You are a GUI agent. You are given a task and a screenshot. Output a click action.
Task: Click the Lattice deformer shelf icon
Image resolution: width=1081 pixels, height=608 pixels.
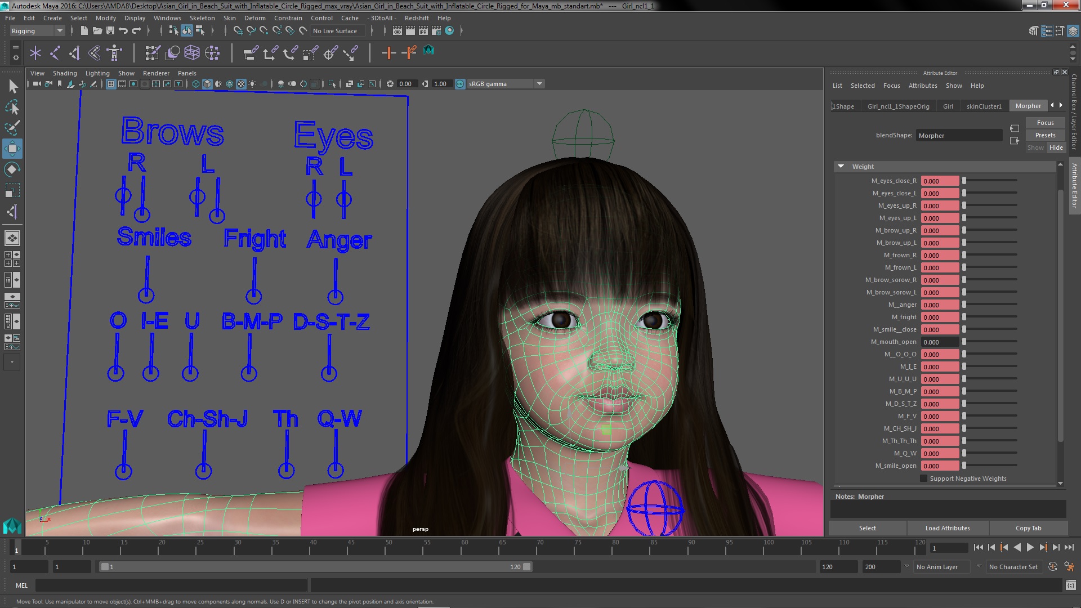[x=192, y=53]
